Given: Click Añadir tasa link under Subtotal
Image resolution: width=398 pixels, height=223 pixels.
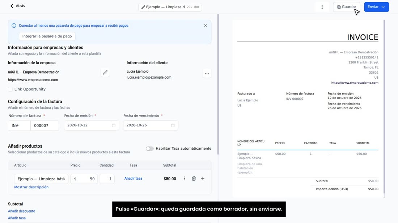Looking at the screenshot, I should coord(17,218).
